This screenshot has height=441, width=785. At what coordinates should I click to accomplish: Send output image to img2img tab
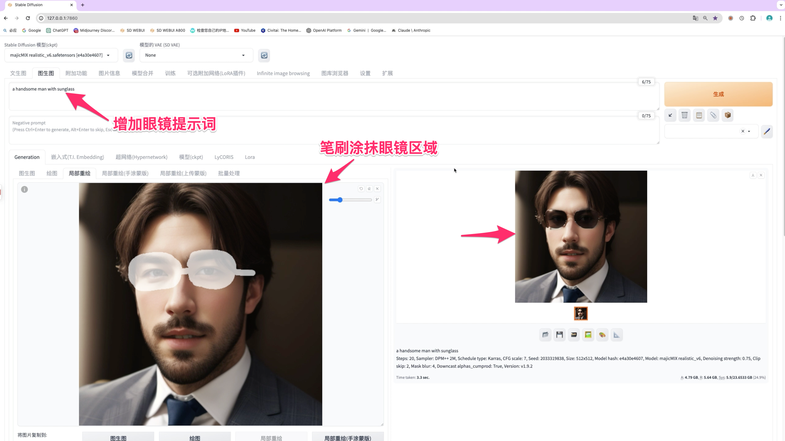coord(588,335)
